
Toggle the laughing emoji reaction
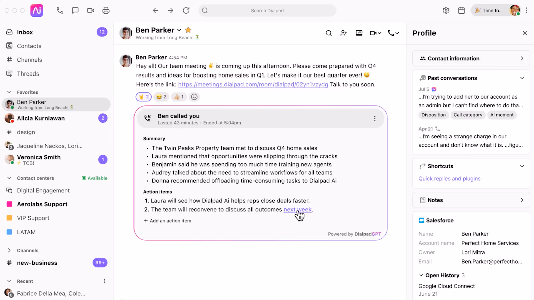click(161, 97)
